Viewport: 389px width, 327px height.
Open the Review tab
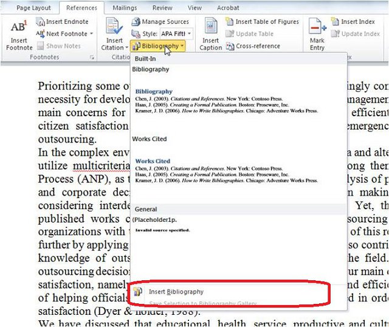pos(162,8)
